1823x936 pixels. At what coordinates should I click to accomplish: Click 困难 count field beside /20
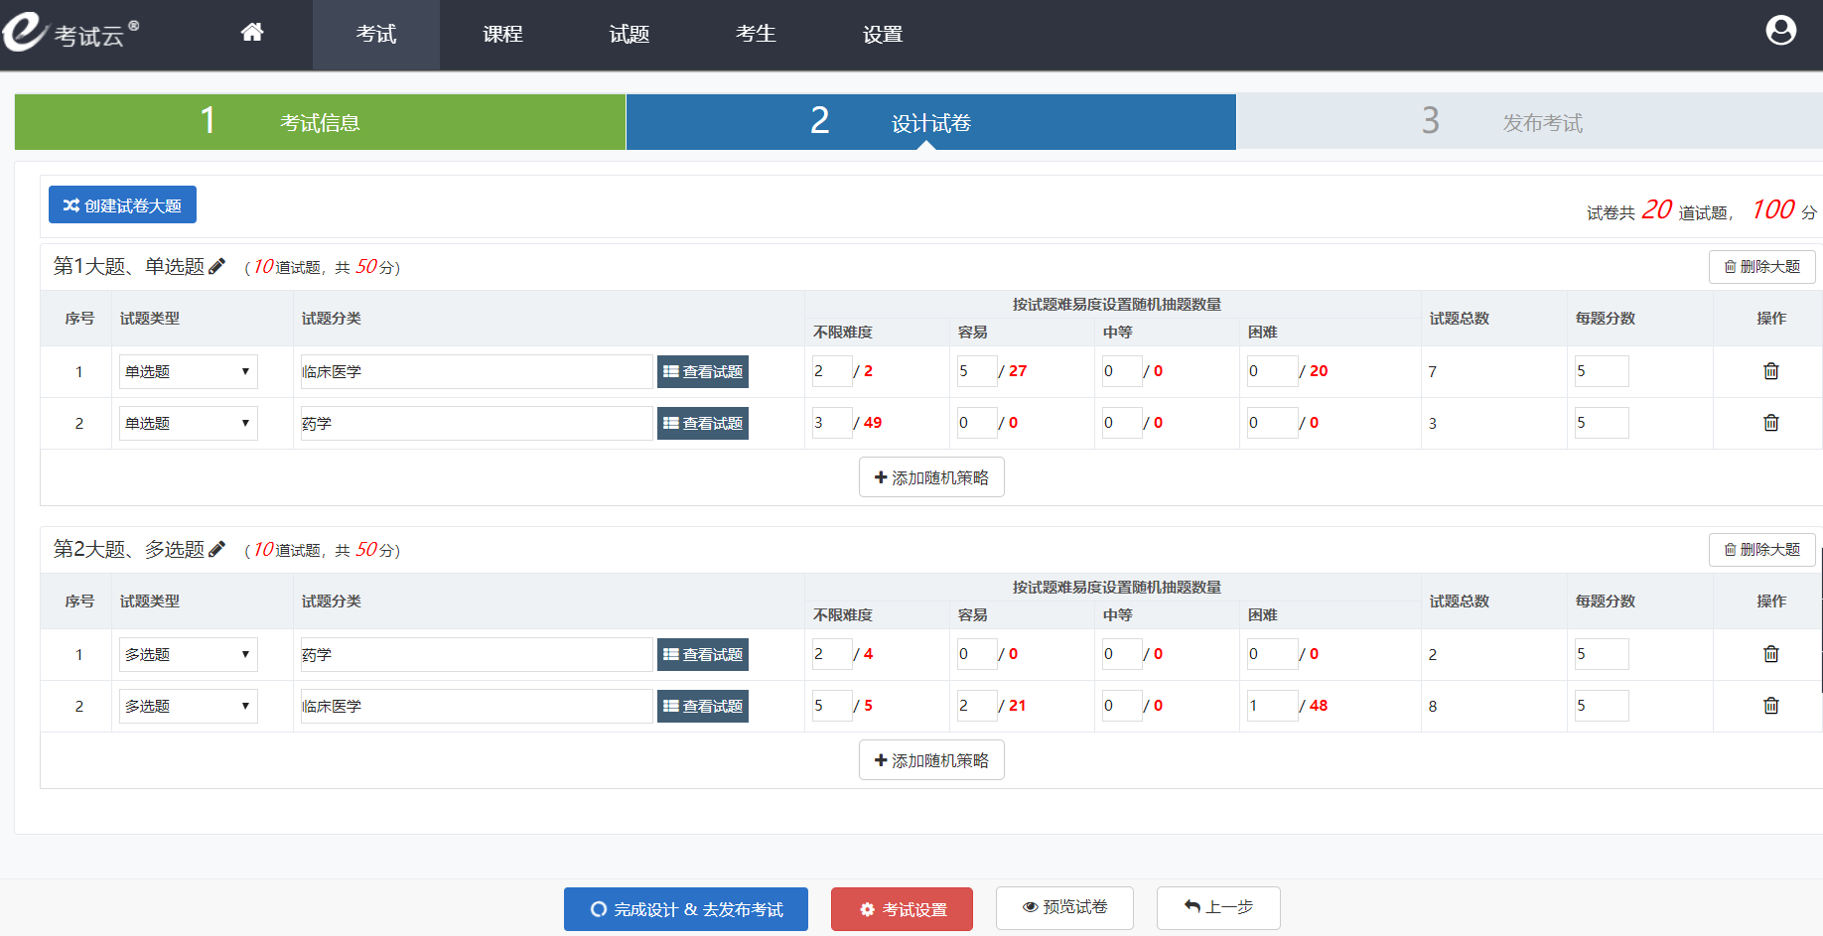click(1272, 371)
